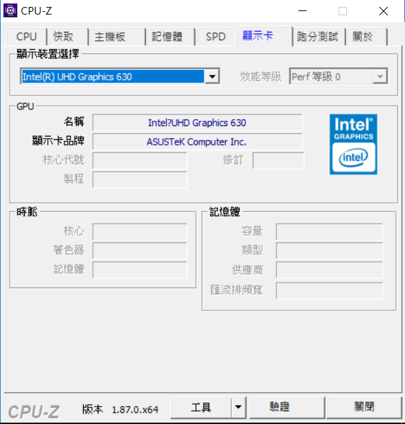Expand the display device dropdown arrow
Viewport: 405px width, 424px height.
(212, 77)
